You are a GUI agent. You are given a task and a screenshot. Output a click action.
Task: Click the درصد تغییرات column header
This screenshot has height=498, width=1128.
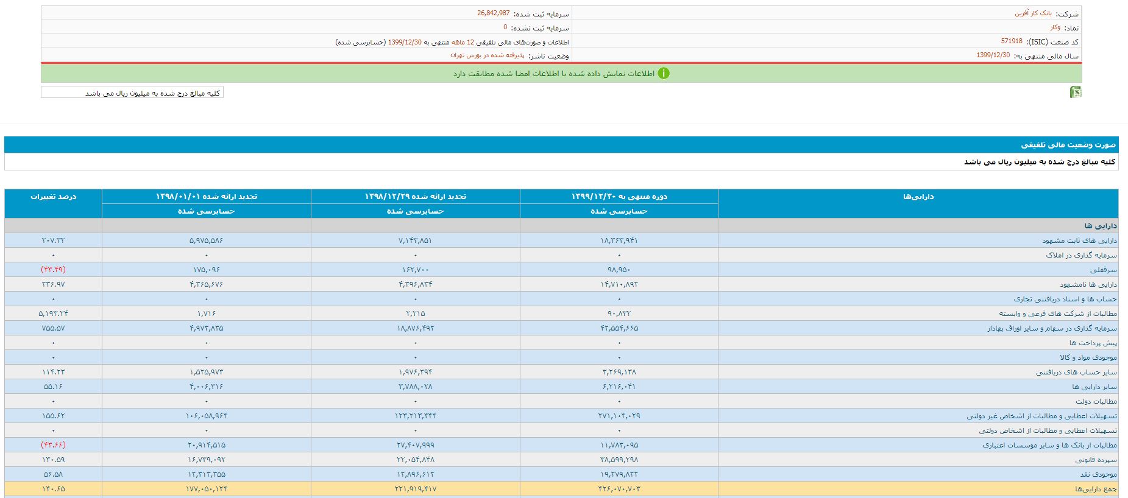[x=54, y=197]
